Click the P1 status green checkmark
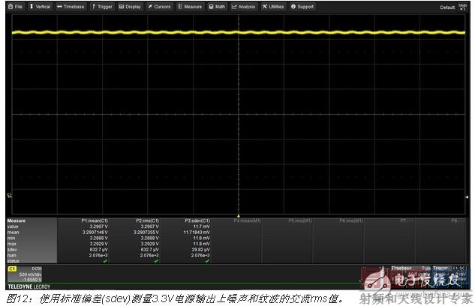The height and width of the screenshot is (306, 475). (105, 261)
